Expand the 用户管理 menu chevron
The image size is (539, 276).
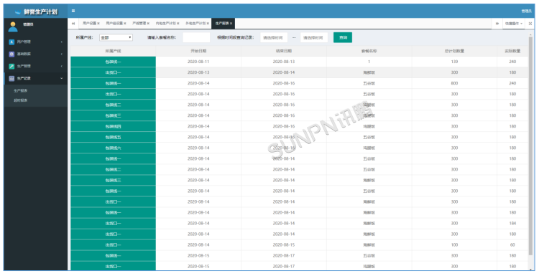pyautogui.click(x=62, y=42)
